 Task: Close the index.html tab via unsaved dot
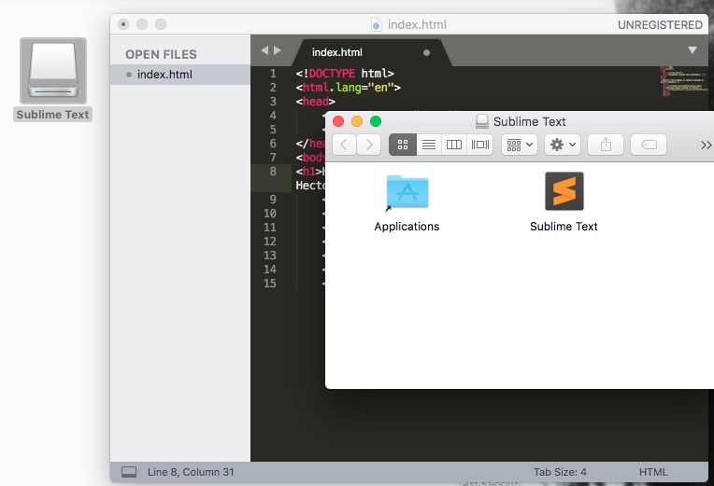[426, 53]
